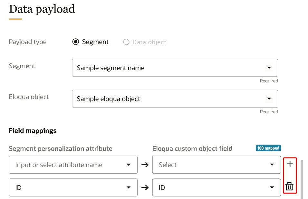Open the Segment dropdown arrow
The height and width of the screenshot is (199, 308).
click(x=269, y=68)
